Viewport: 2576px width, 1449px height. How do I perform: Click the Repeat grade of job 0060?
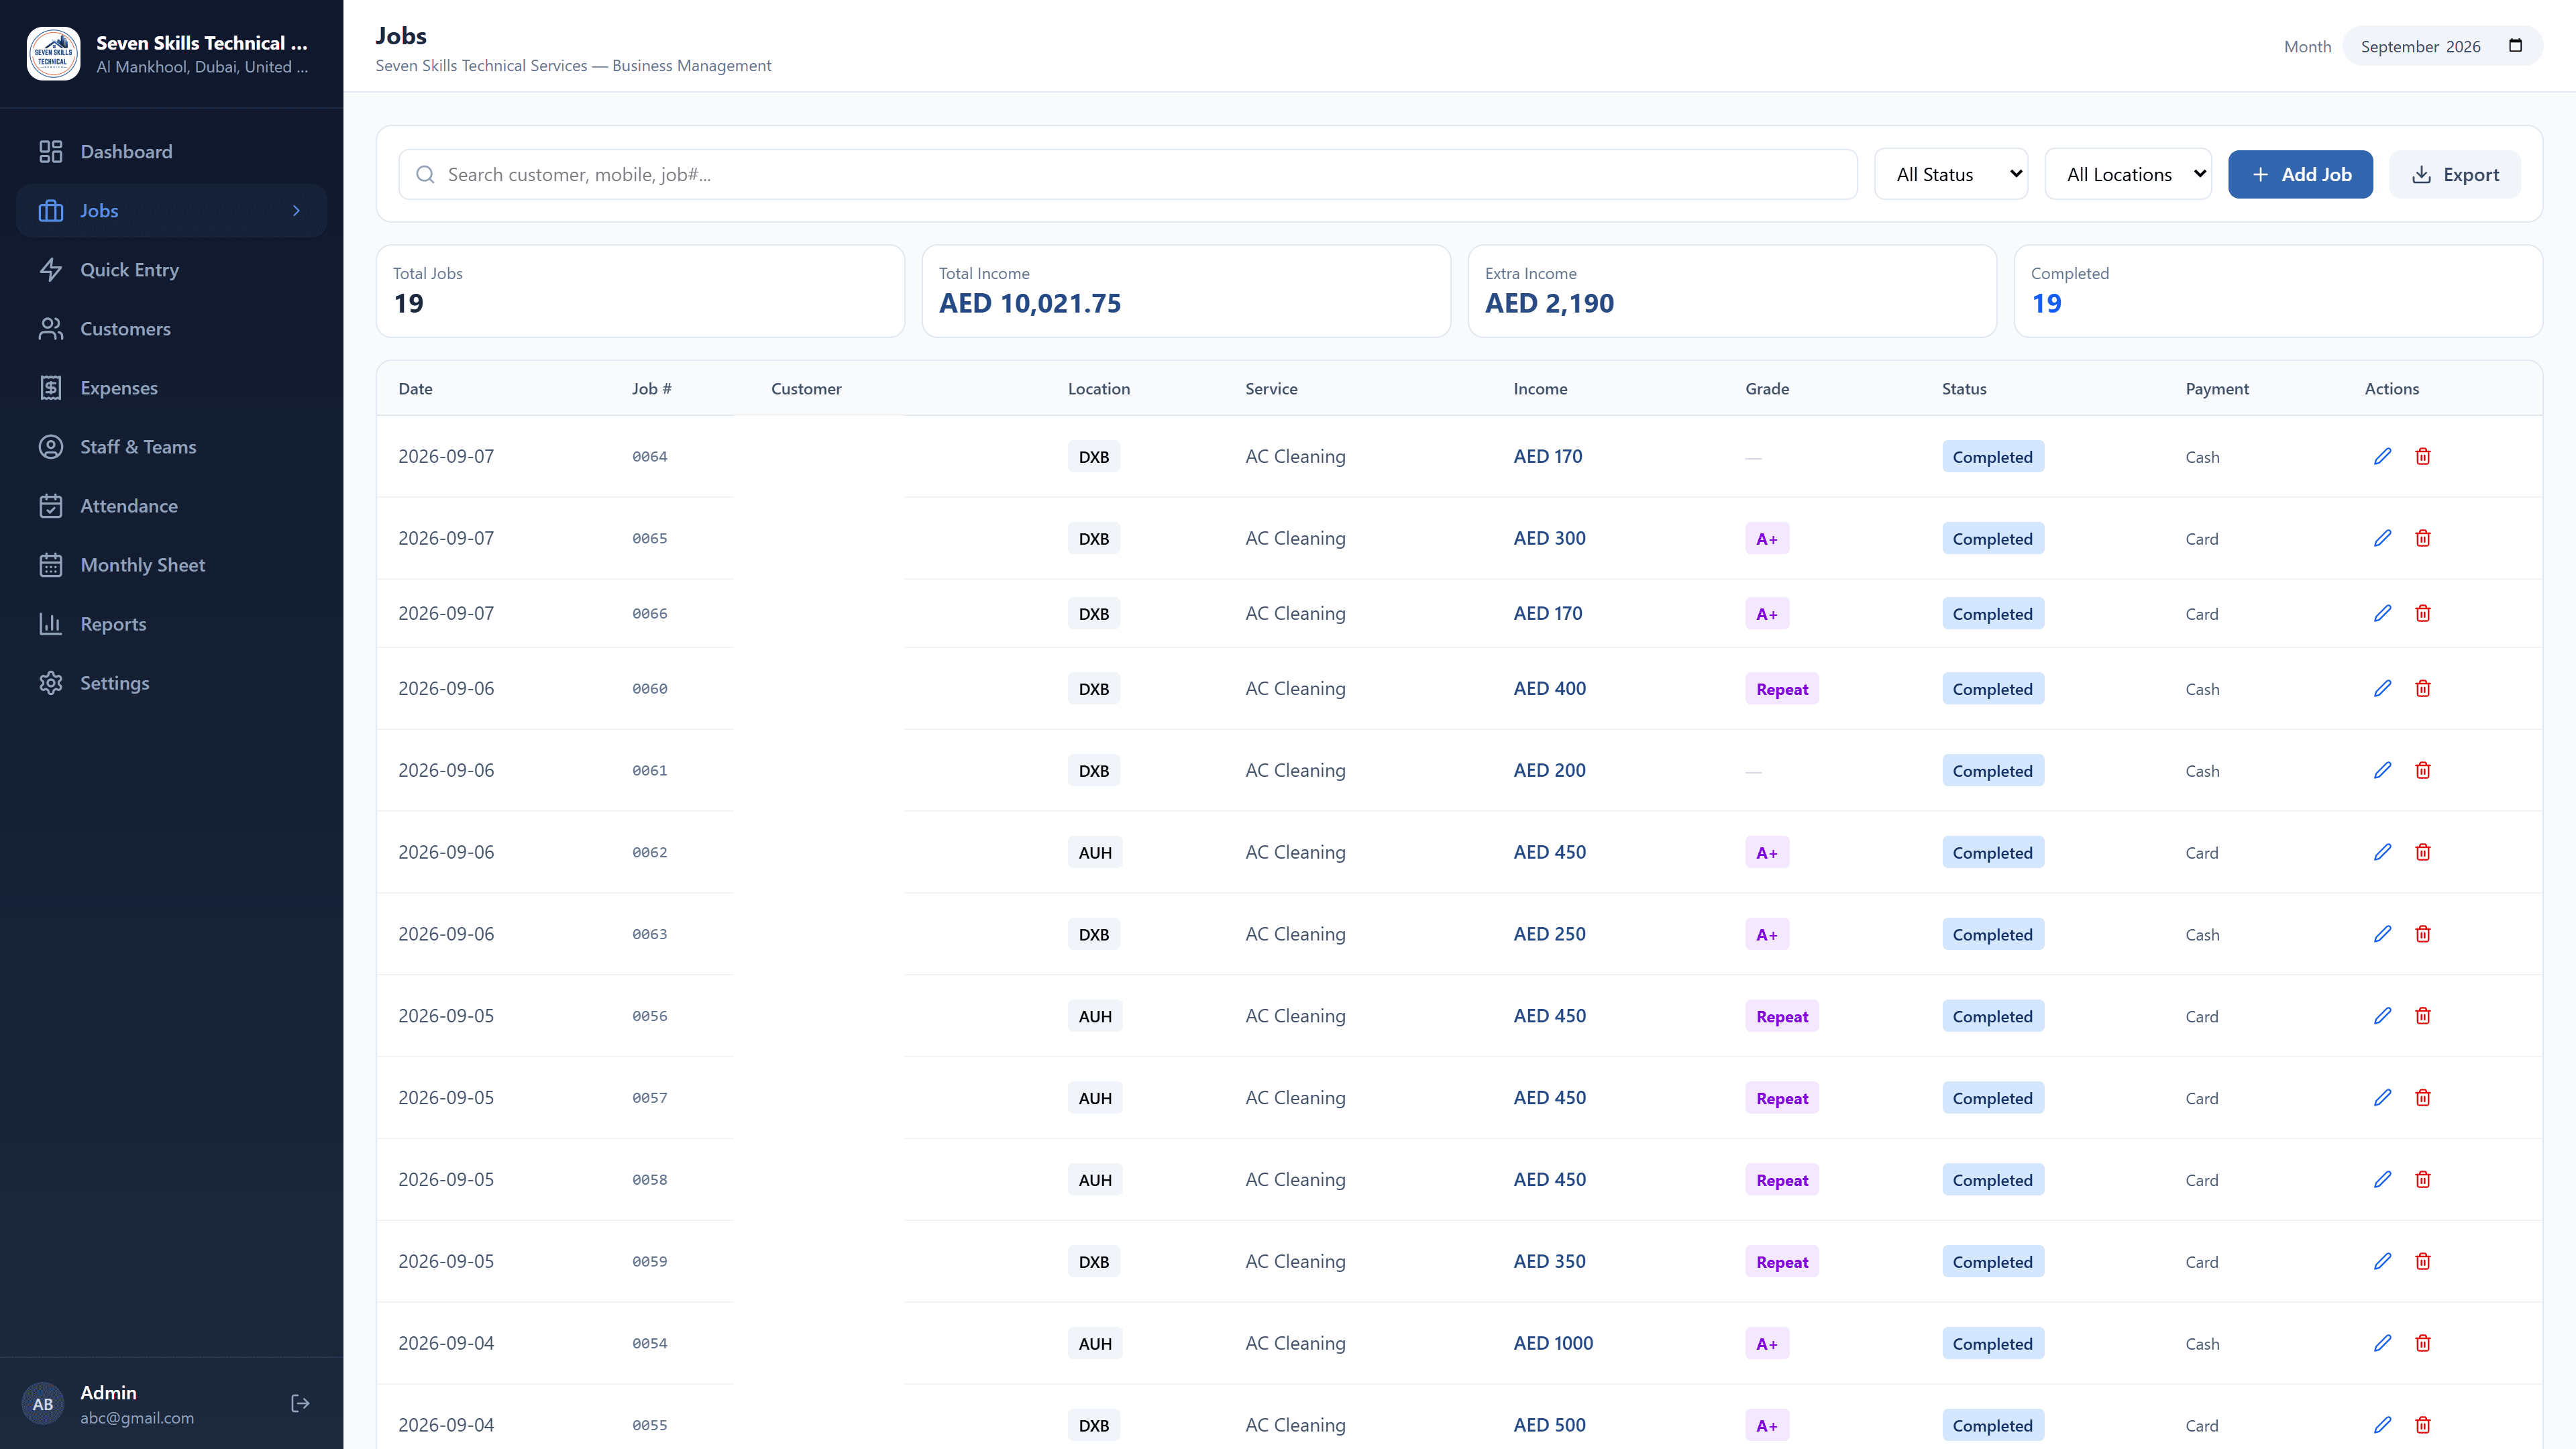pos(1782,689)
